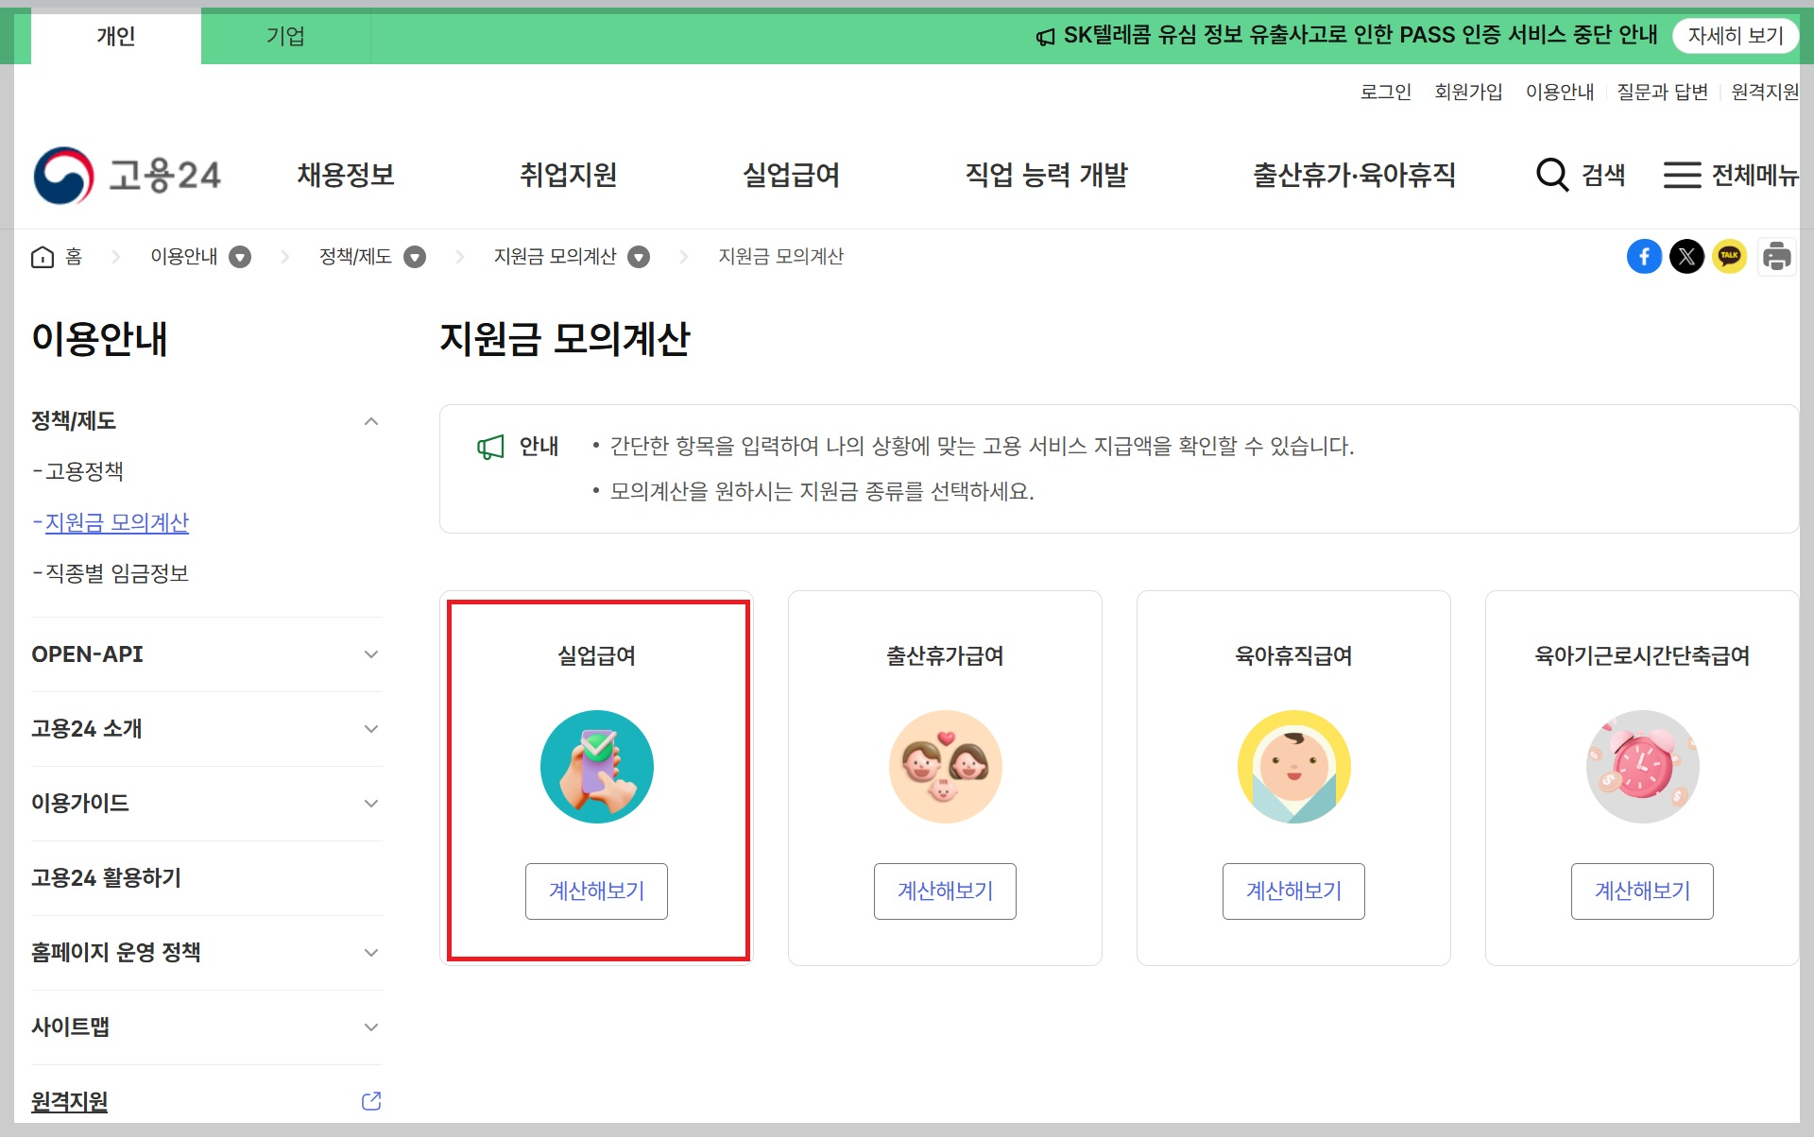Switch to the 기업 tab
The width and height of the screenshot is (1814, 1137).
(x=285, y=37)
